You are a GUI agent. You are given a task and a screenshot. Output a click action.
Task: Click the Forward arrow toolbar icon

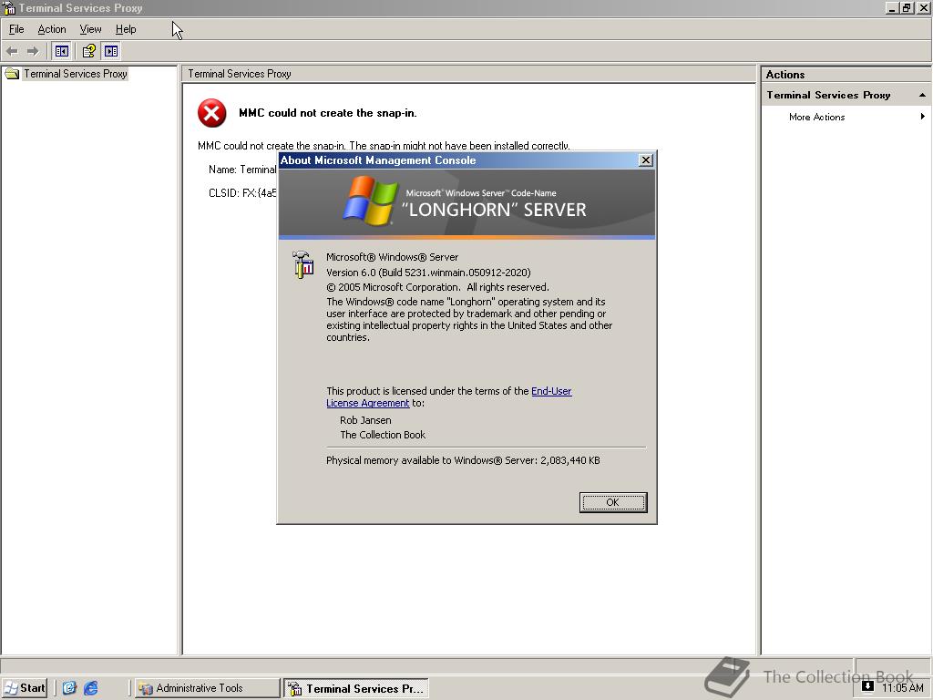click(33, 51)
